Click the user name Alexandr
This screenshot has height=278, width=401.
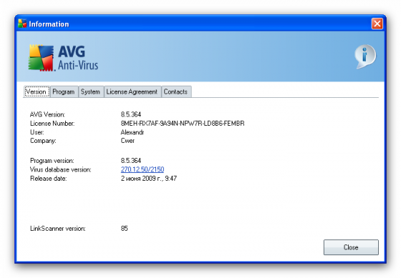click(x=132, y=132)
